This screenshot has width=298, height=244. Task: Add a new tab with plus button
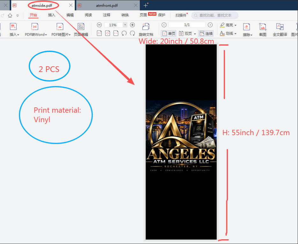[x=145, y=5]
